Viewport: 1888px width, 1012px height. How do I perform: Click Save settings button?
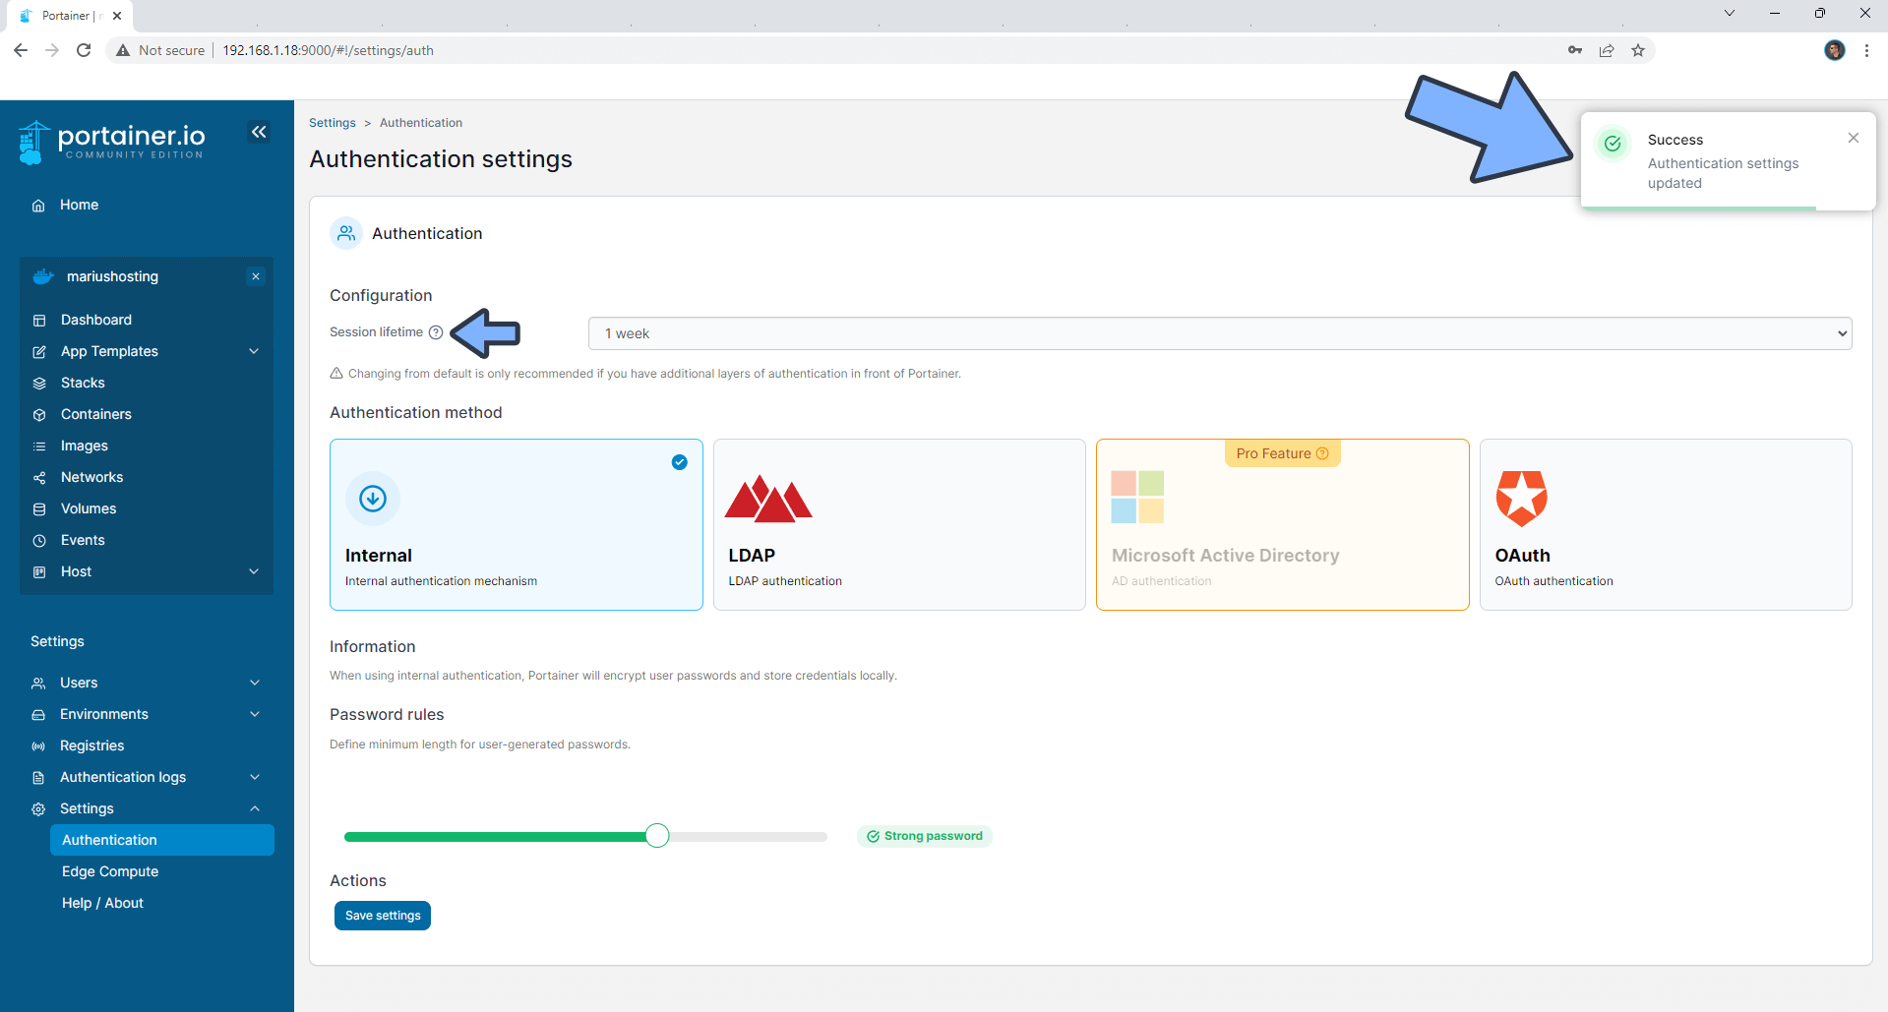click(x=383, y=916)
